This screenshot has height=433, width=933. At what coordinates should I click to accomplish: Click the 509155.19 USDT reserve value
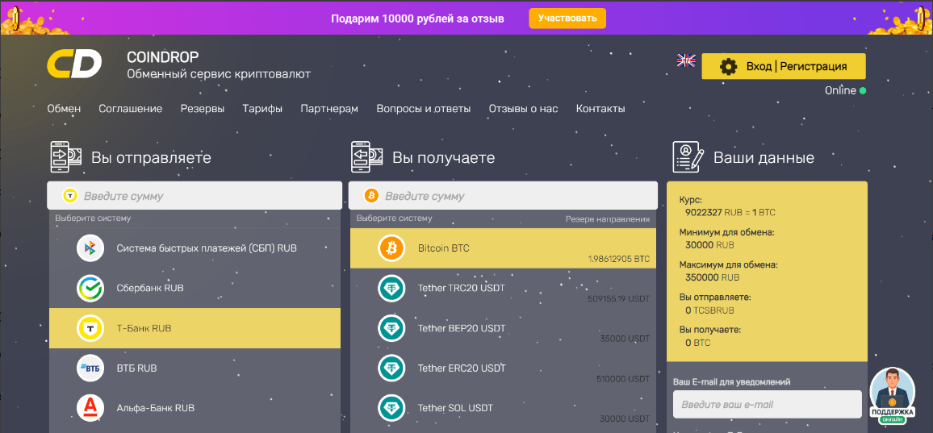point(618,298)
